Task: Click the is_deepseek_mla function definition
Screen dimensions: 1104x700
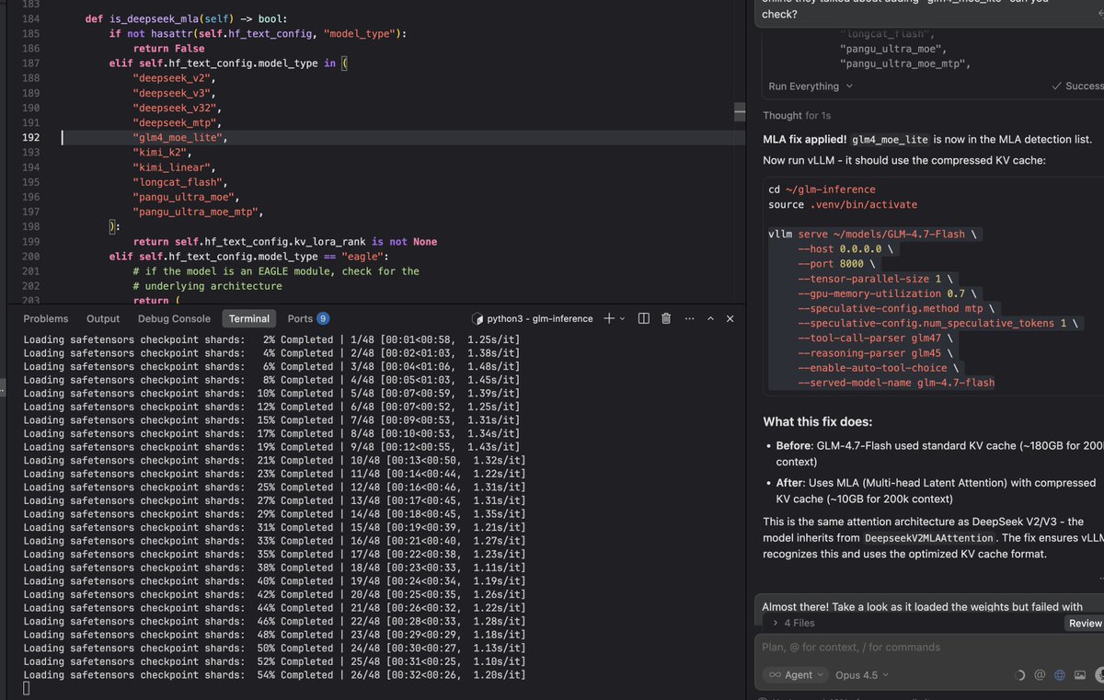Action: pyautogui.click(x=185, y=18)
